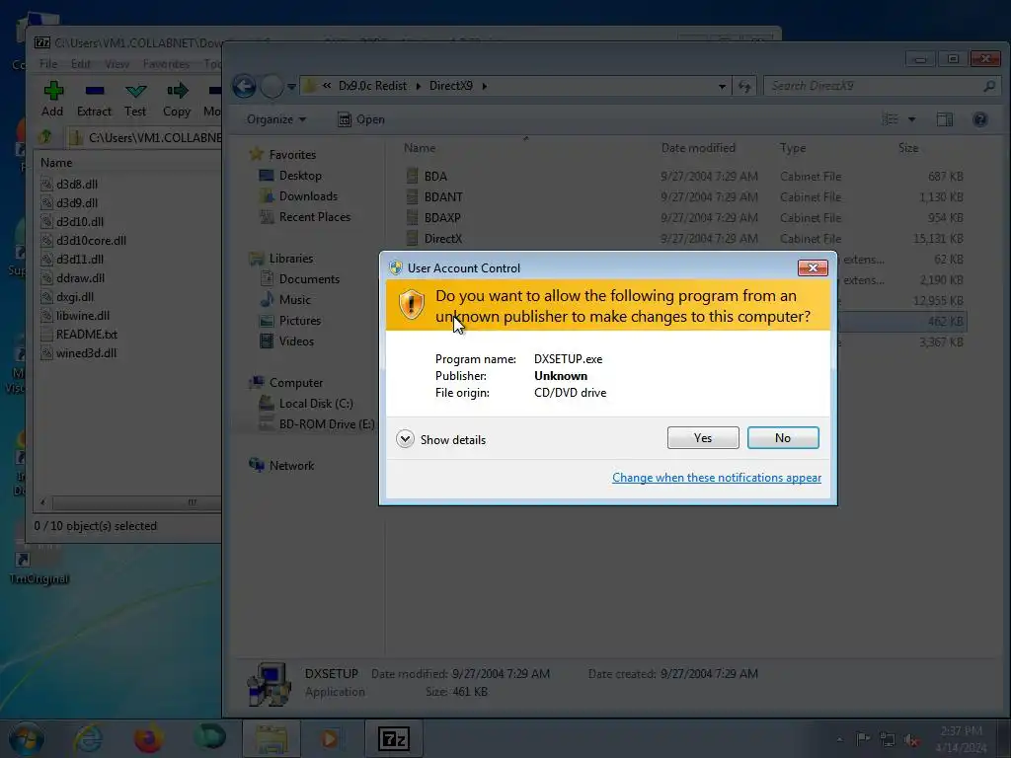Image resolution: width=1011 pixels, height=758 pixels.
Task: Open View menu in 7-Zip window
Action: 117,64
